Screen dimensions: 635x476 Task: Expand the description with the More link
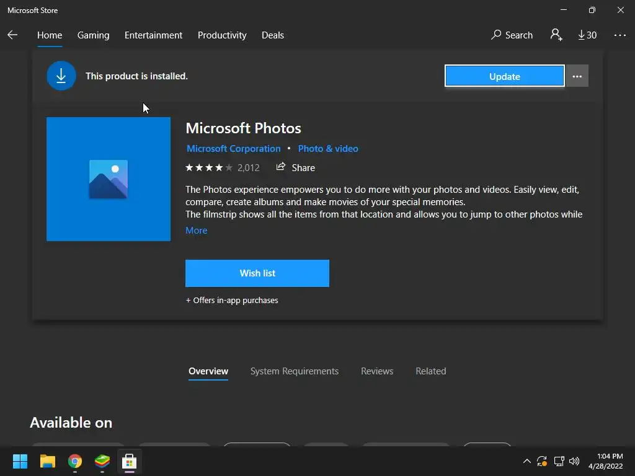pos(197,231)
